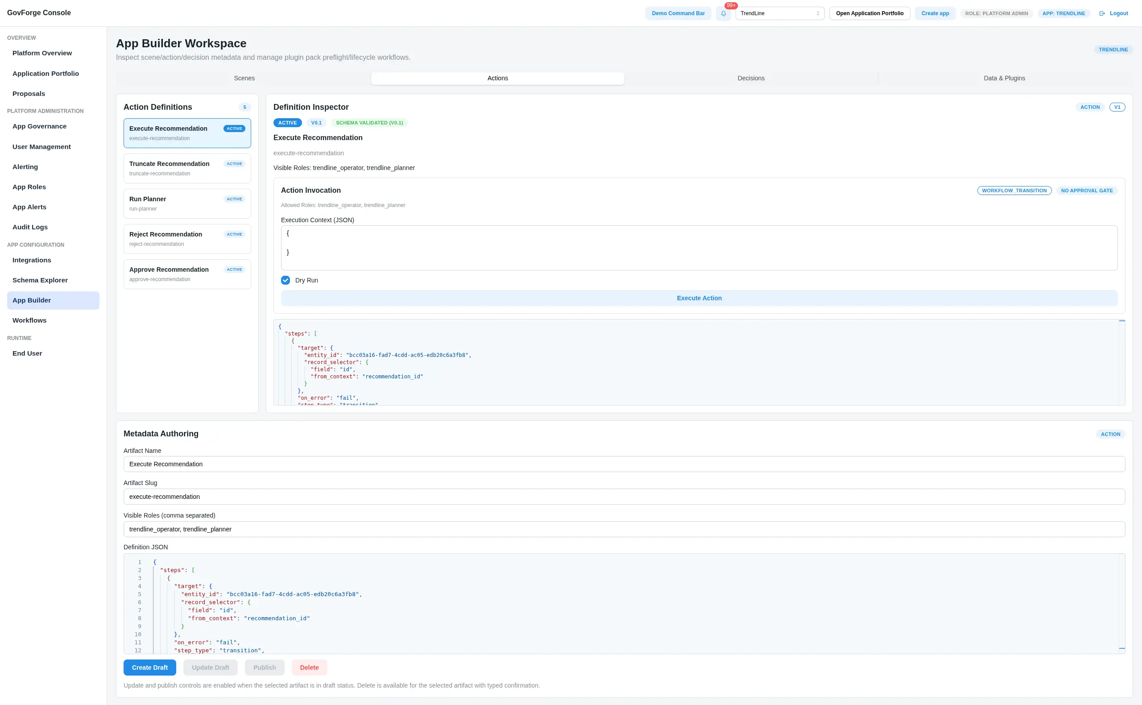Viewport: 1142px width, 705px height.
Task: Switch to the Data & Plugins tab
Action: (1004, 79)
